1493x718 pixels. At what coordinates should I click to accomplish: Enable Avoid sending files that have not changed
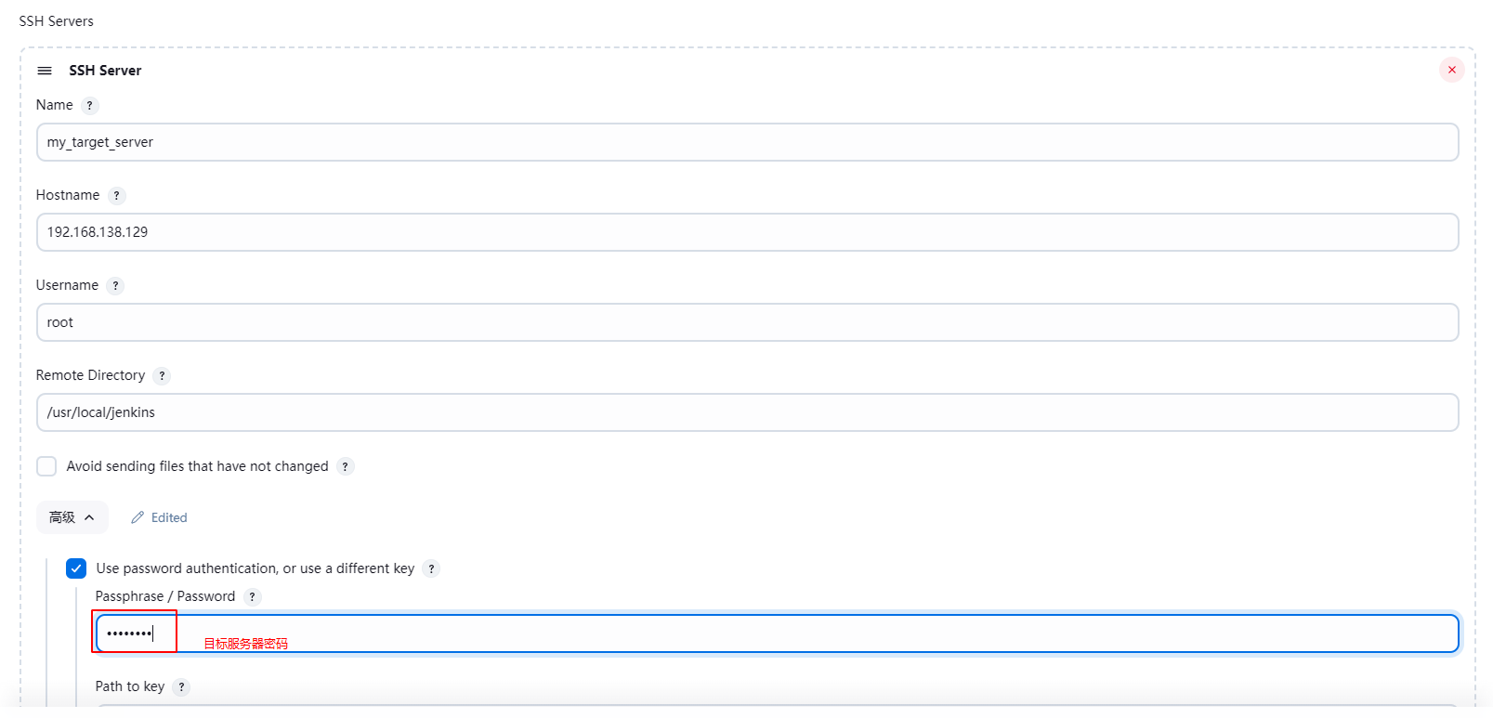click(46, 466)
